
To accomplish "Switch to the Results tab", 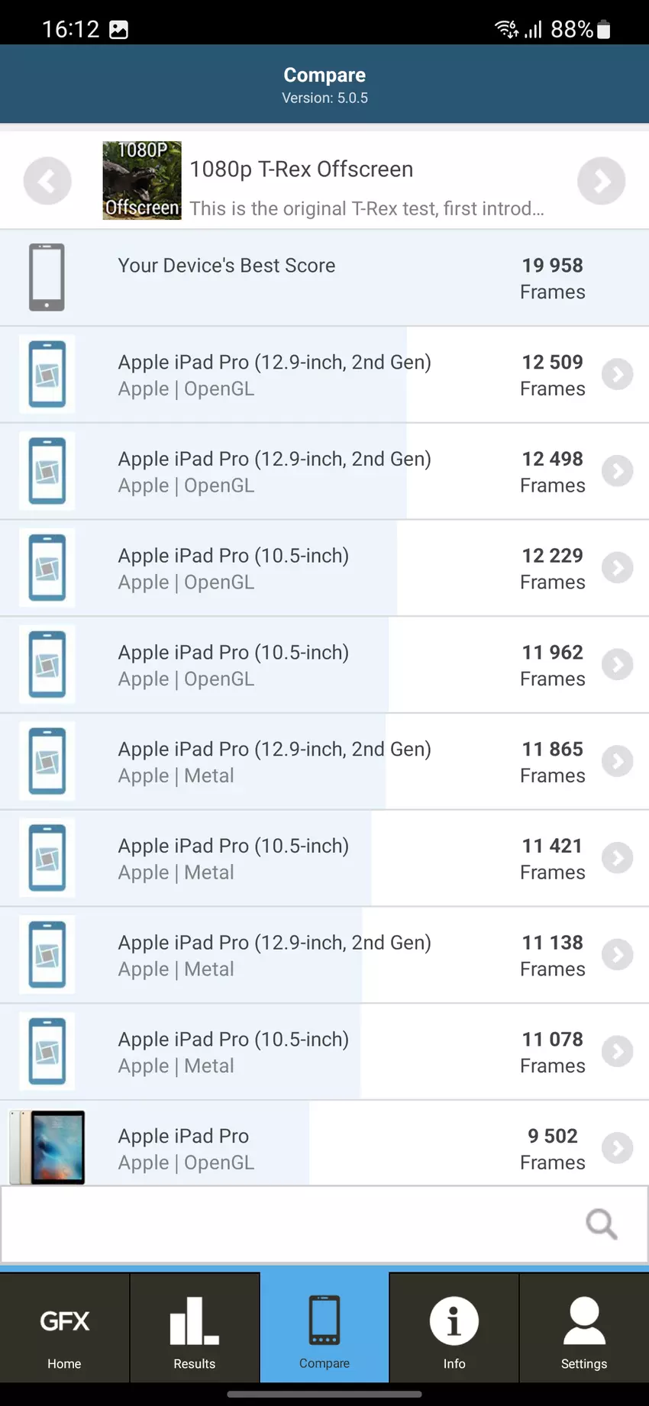I will point(195,1328).
